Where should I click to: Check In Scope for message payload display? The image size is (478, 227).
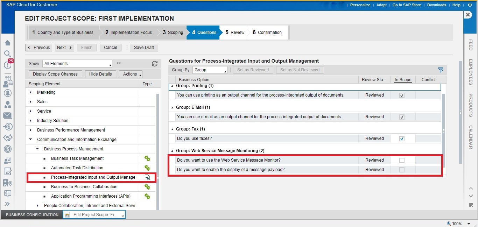(402, 170)
